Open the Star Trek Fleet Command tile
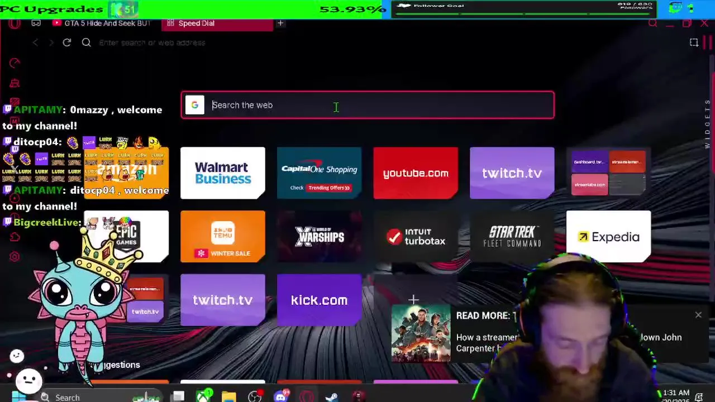This screenshot has height=402, width=715. coord(512,236)
